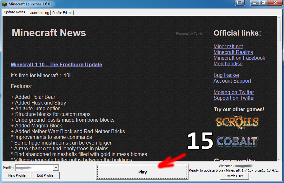Expand the Profile dropdown list
284x183 pixels.
click(56, 168)
